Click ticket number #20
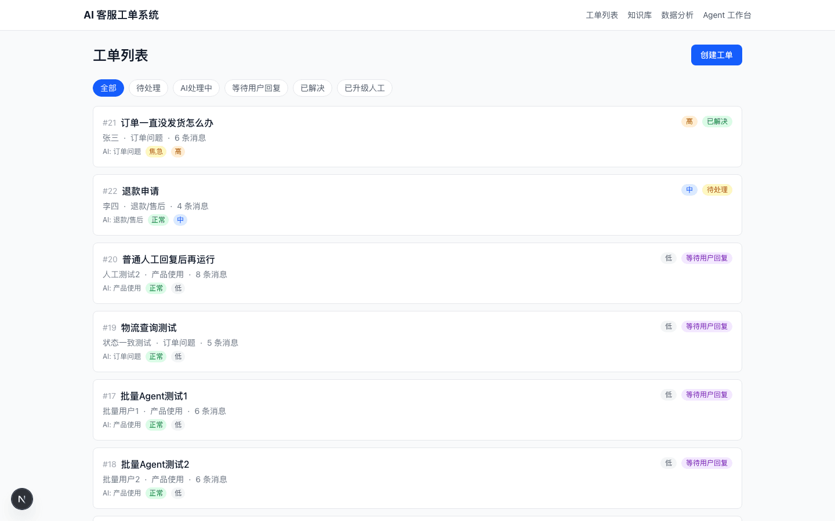The width and height of the screenshot is (835, 521). [110, 259]
